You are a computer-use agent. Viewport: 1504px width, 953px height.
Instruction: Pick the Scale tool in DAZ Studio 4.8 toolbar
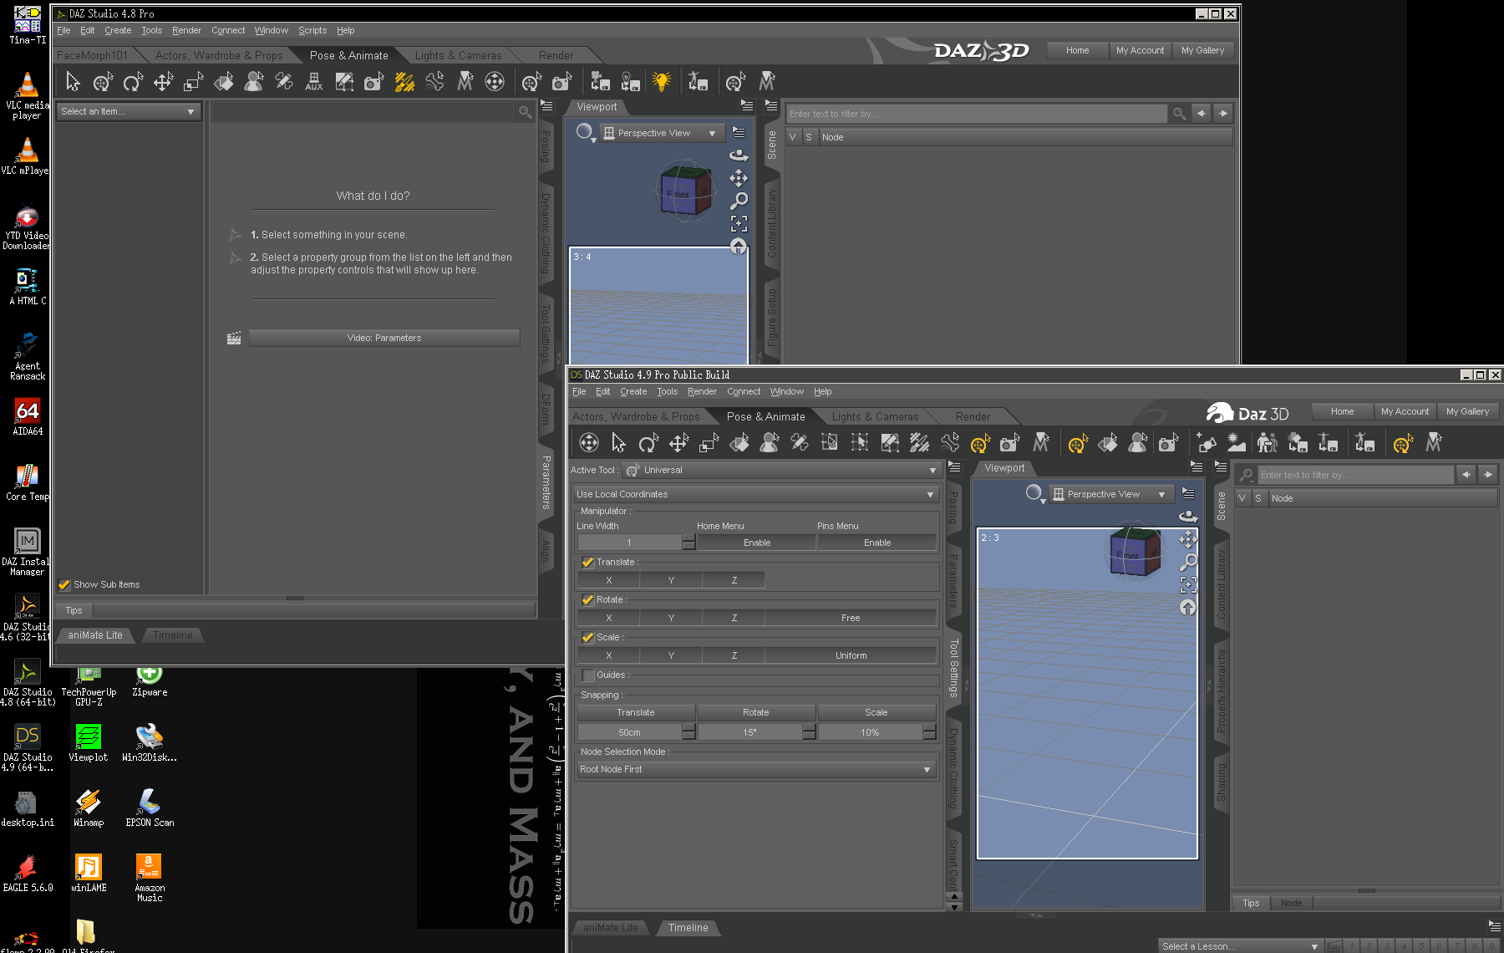pyautogui.click(x=193, y=81)
